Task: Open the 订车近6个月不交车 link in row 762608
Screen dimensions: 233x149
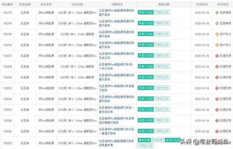Action: tap(116, 66)
